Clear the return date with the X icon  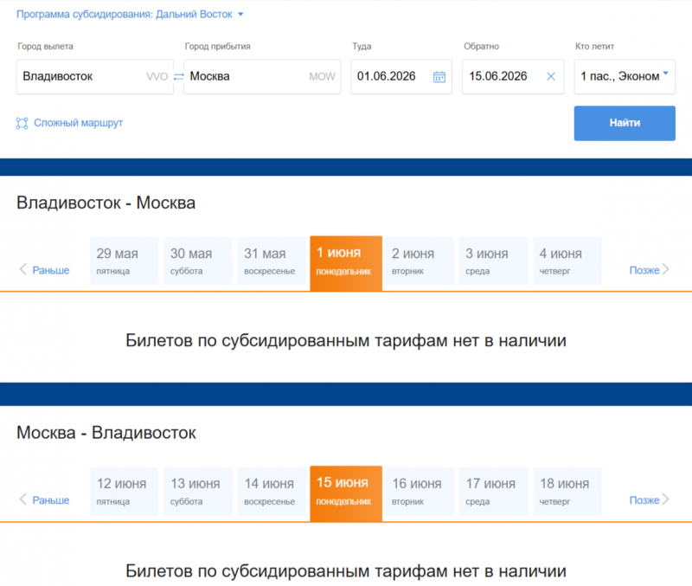(550, 76)
